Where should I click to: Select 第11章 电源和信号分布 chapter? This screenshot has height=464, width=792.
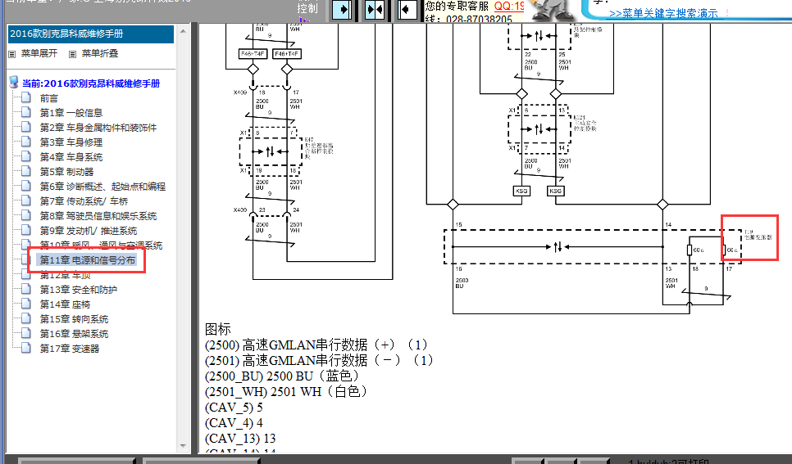[88, 260]
